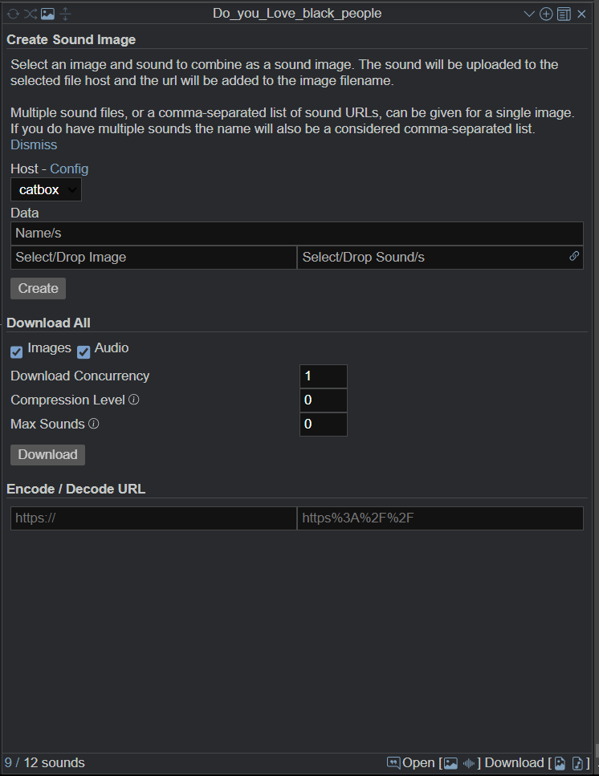The width and height of the screenshot is (599, 776).
Task: Open the playlist view icon in the header
Action: (564, 14)
